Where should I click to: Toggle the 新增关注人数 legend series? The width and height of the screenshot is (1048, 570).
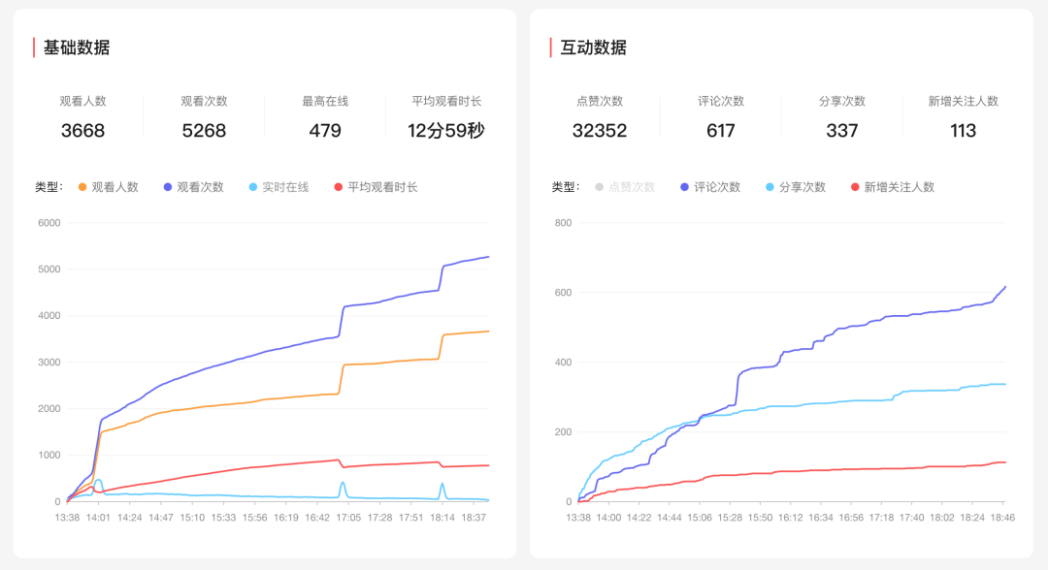pyautogui.click(x=893, y=187)
